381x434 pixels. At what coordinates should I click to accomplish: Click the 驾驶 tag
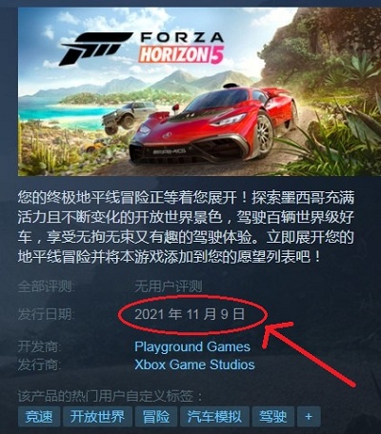(x=272, y=417)
